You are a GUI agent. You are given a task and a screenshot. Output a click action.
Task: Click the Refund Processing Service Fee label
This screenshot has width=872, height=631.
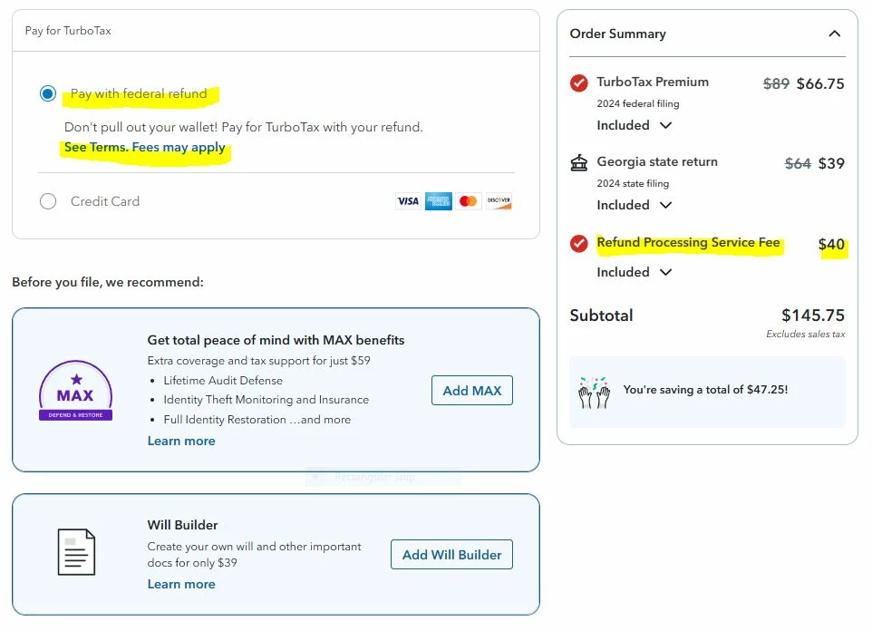pyautogui.click(x=688, y=243)
